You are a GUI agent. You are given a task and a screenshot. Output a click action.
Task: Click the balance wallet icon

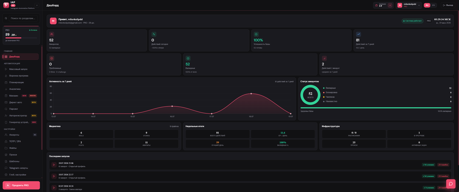pos(376,5)
